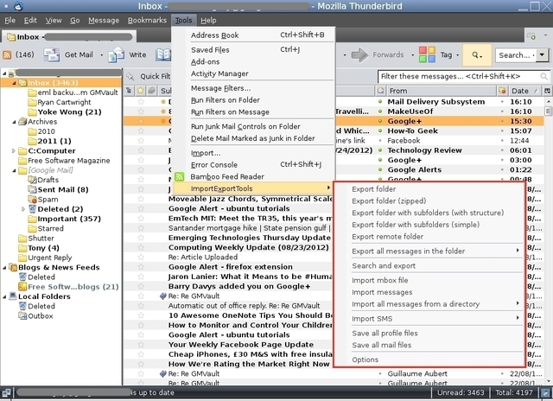Image resolution: width=553 pixels, height=401 pixels.
Task: Click the Archives folder icon
Action: coord(22,122)
